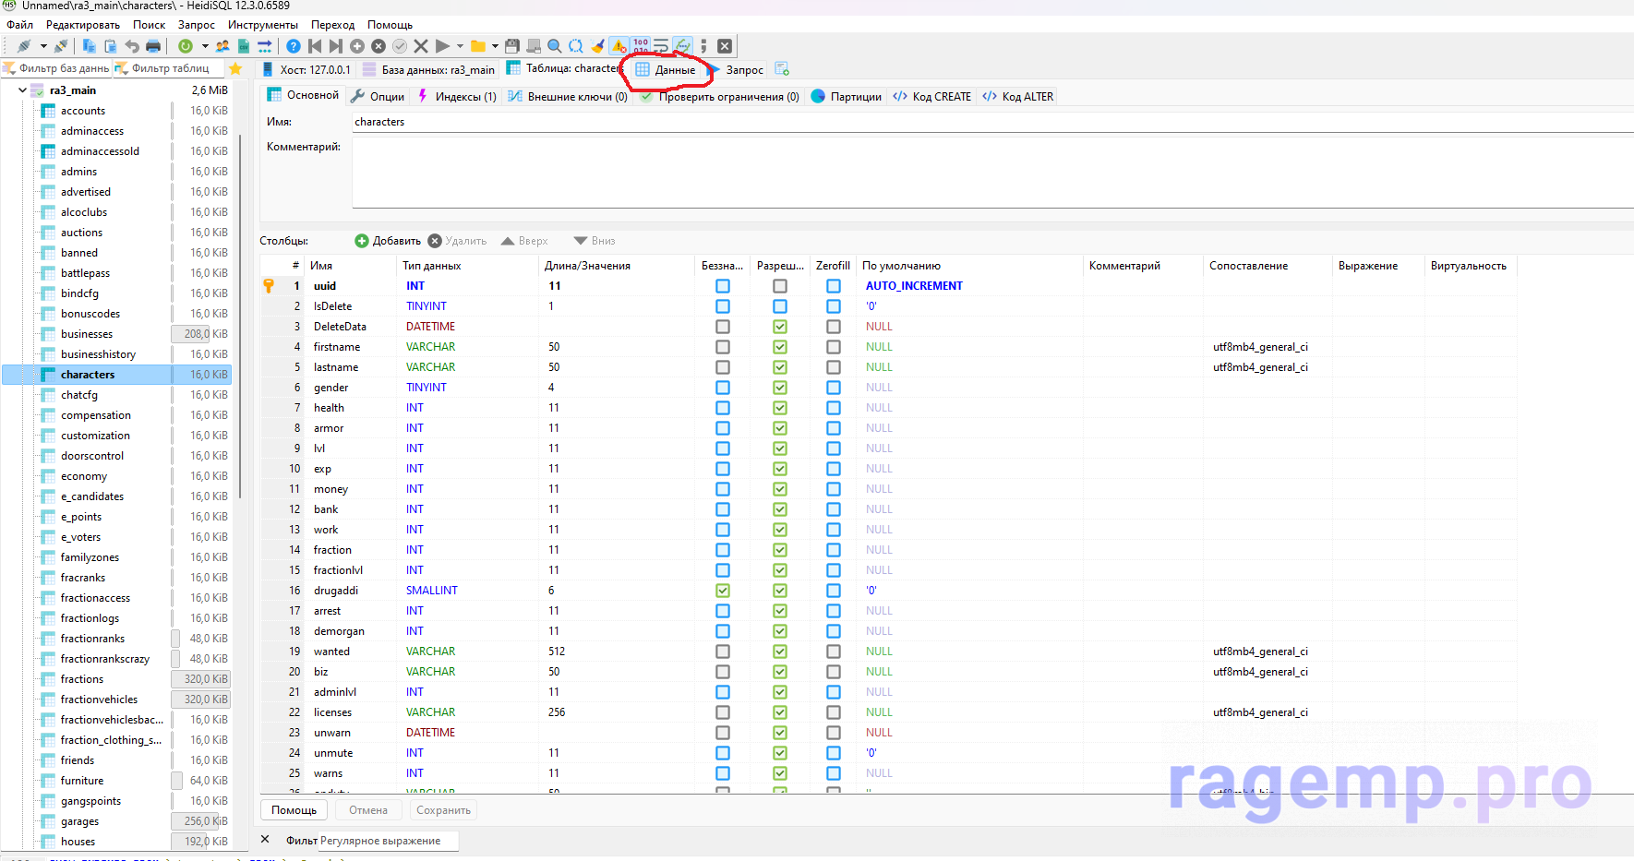Click the insert row plus icon

click(x=357, y=46)
